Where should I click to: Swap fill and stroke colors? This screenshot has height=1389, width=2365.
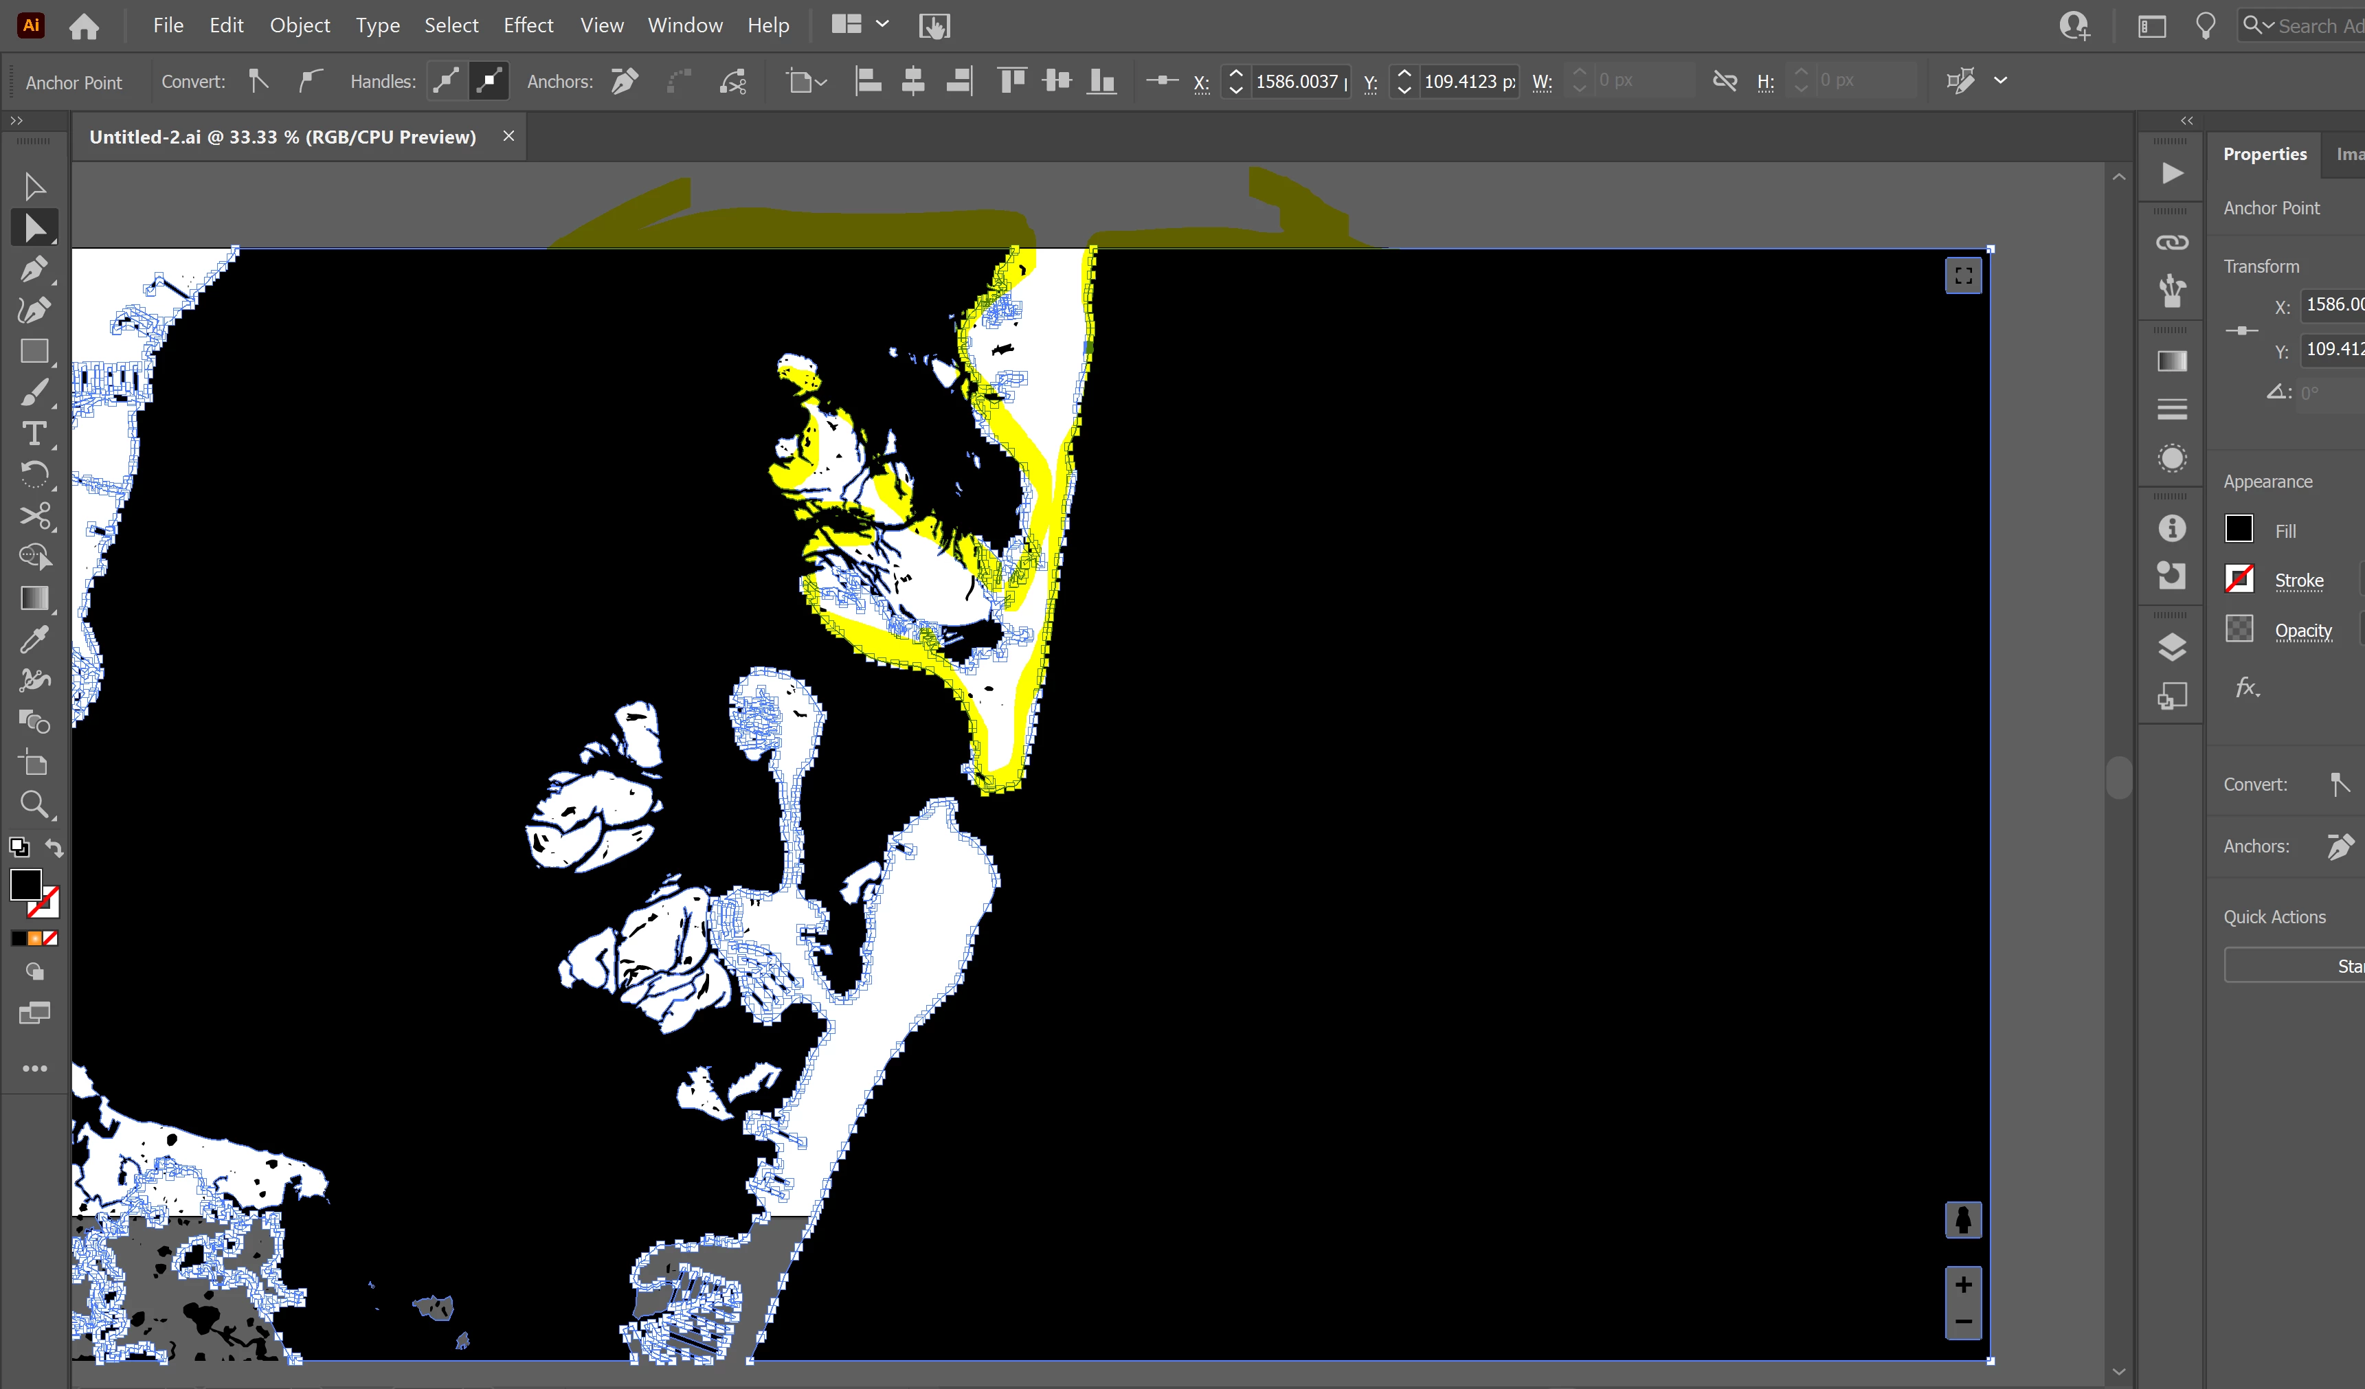(x=54, y=848)
